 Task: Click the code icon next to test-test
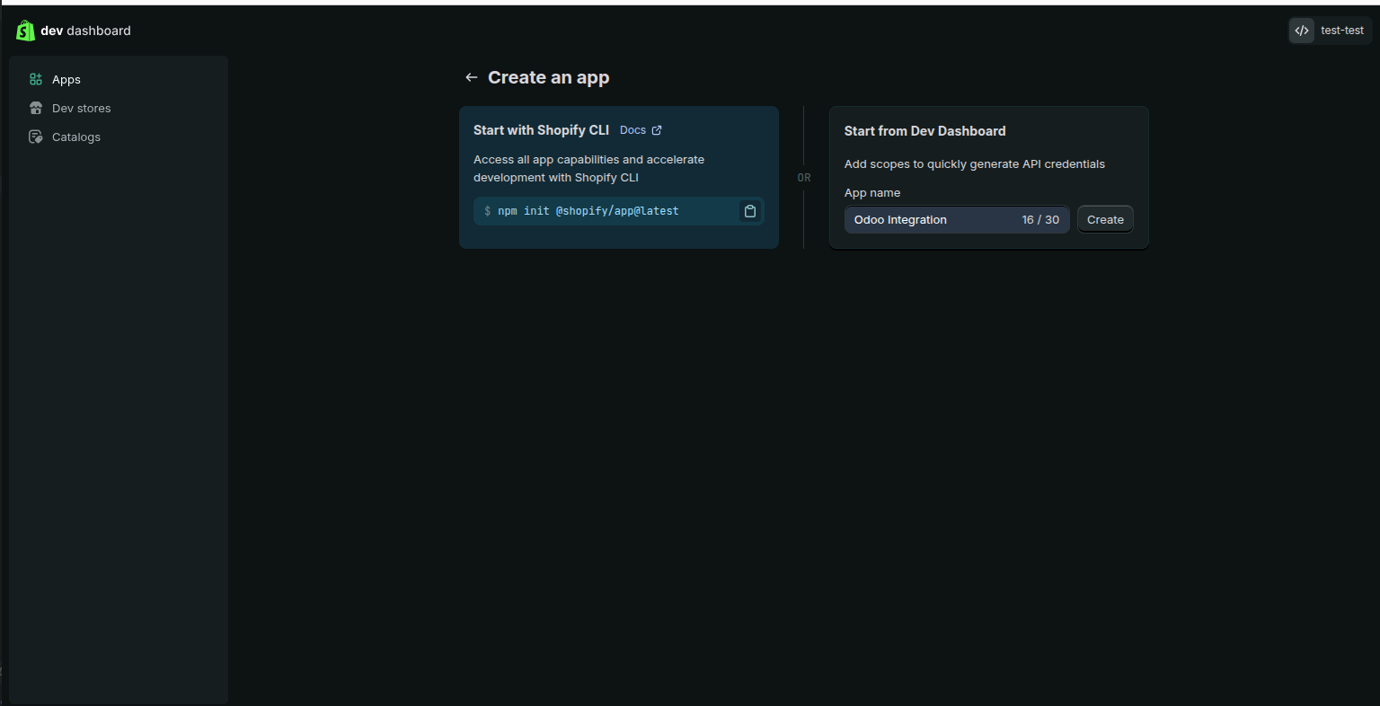coord(1301,30)
